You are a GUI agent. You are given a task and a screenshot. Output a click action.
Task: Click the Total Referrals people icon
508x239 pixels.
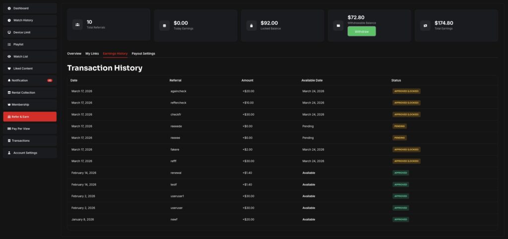pyautogui.click(x=77, y=24)
